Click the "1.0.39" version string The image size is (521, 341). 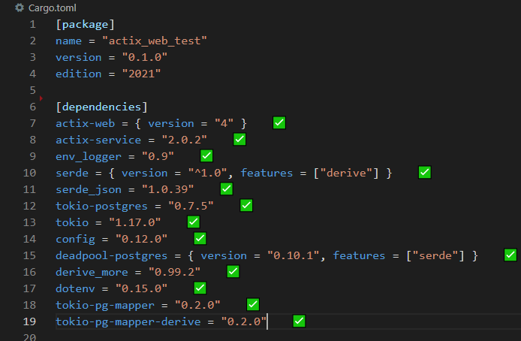click(168, 189)
